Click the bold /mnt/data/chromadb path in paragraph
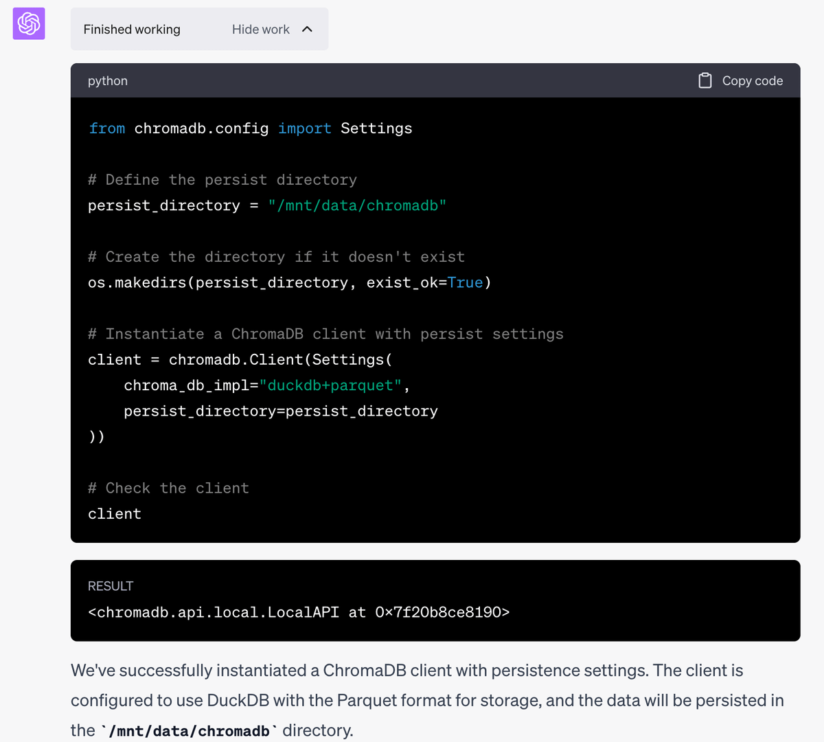This screenshot has height=742, width=824. tap(189, 730)
